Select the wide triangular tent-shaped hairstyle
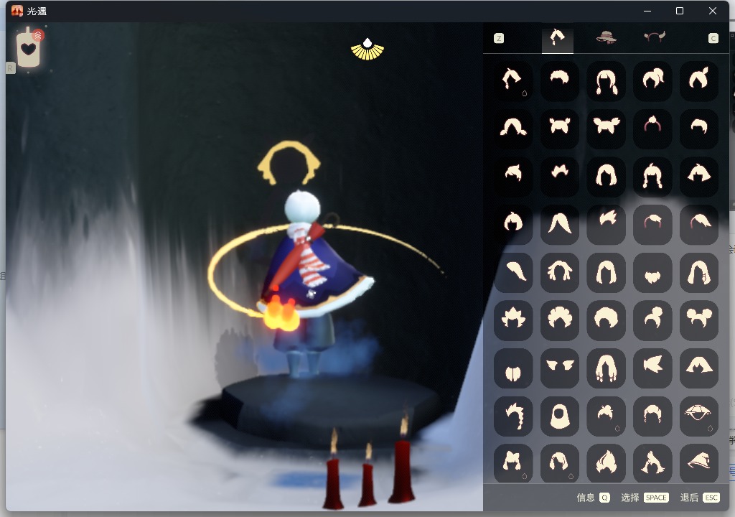735x517 pixels. click(698, 368)
